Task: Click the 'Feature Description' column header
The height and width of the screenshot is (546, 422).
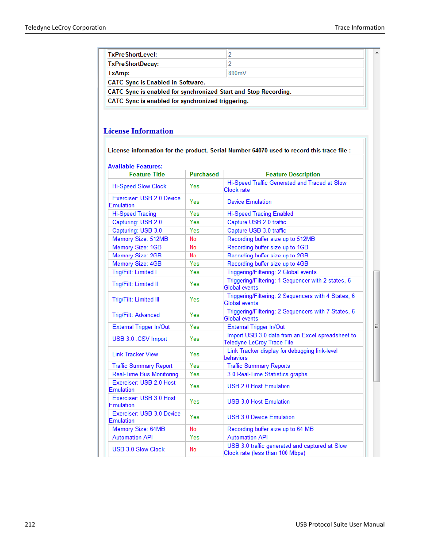Action: point(293,175)
